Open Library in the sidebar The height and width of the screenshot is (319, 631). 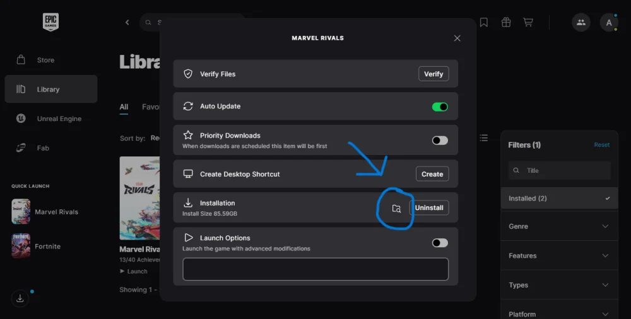(x=51, y=90)
